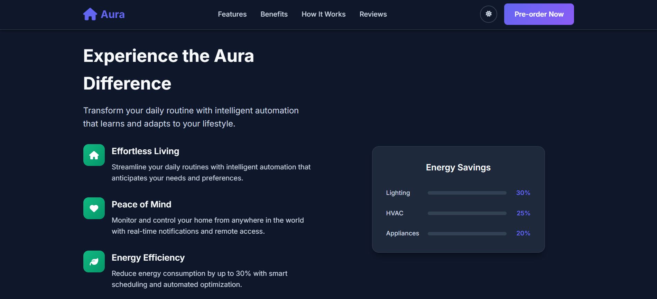
Task: Click the Appliances savings progress bar
Action: click(467, 234)
